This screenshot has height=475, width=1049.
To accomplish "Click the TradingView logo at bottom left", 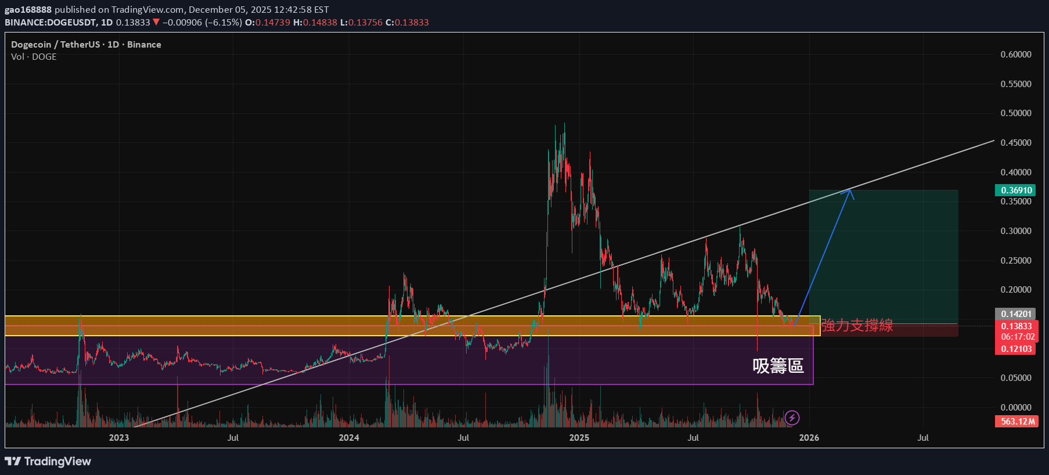I will click(x=48, y=461).
